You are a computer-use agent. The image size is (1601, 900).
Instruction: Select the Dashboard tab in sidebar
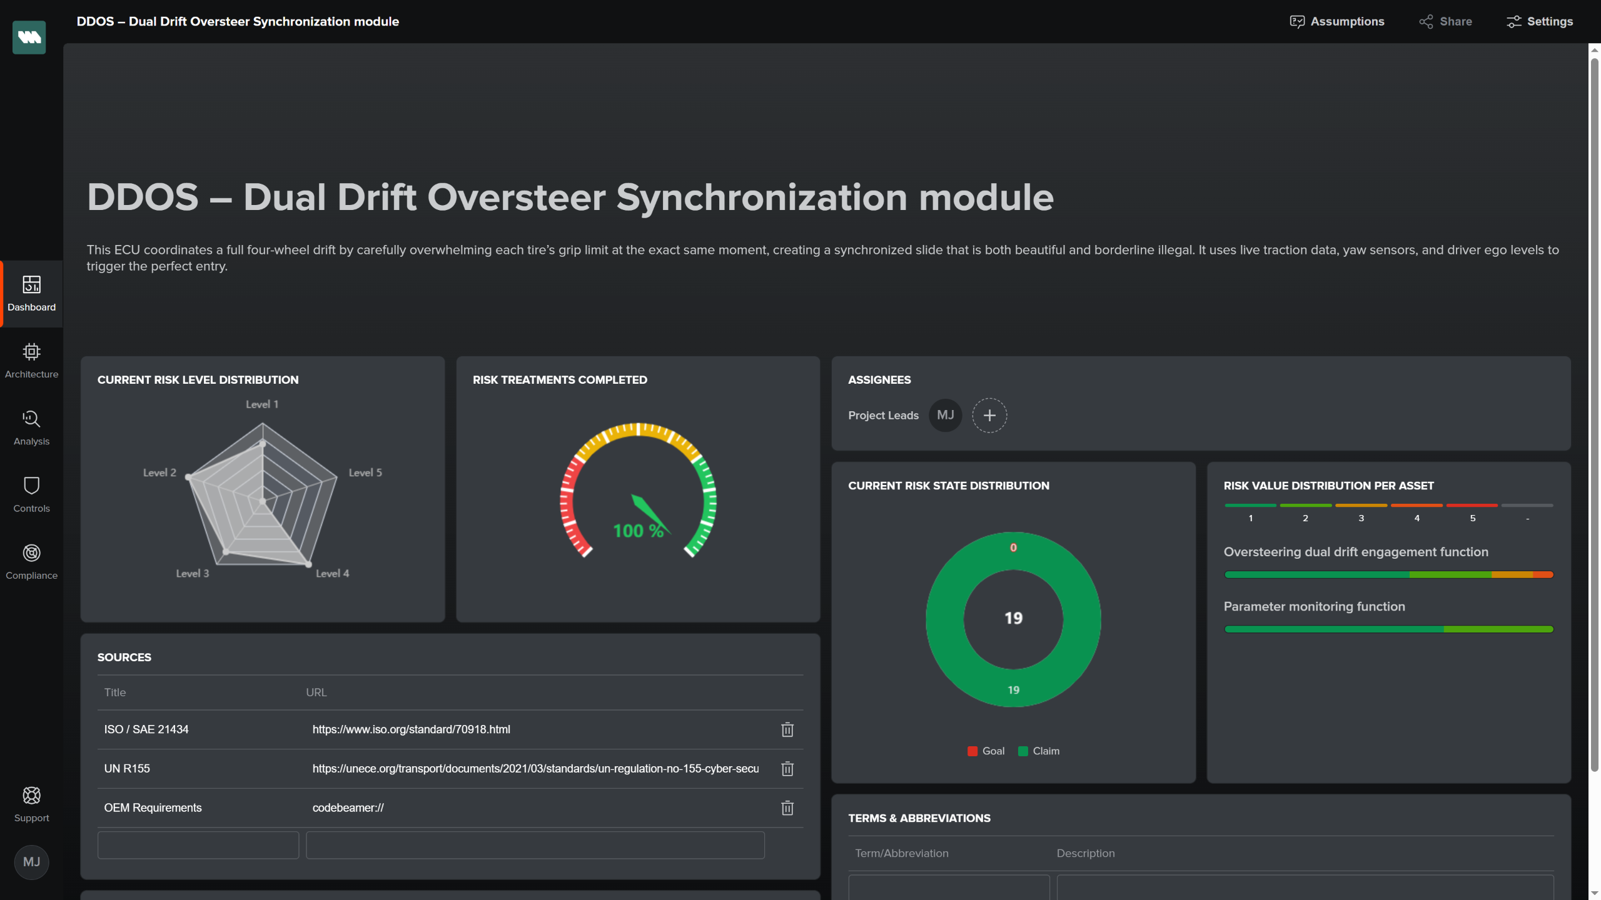[x=31, y=293]
